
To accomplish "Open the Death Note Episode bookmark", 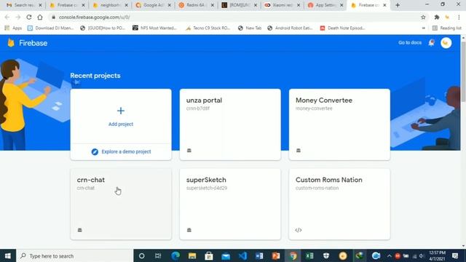I will (342, 28).
